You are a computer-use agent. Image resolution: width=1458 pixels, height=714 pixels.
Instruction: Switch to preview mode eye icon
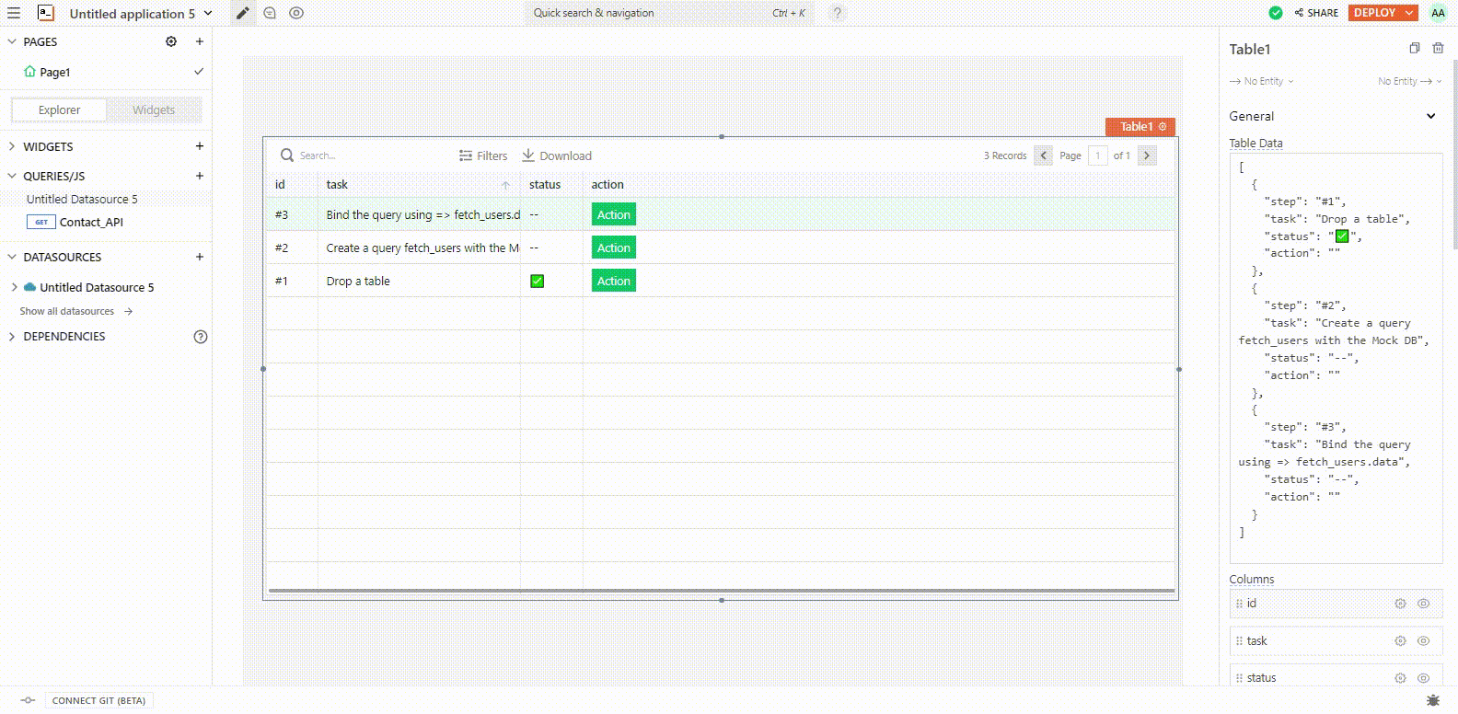pos(296,13)
